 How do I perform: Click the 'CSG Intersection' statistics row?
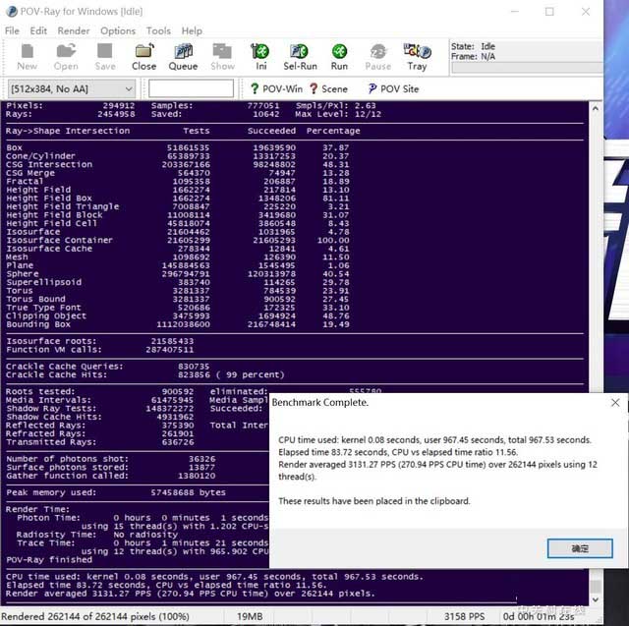pos(178,164)
